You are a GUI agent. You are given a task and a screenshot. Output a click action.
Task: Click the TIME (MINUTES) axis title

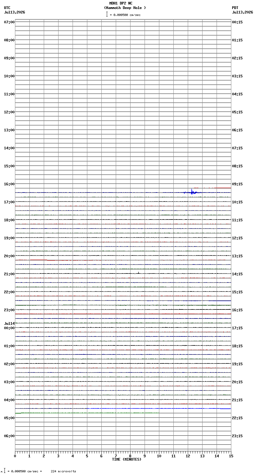(126, 459)
